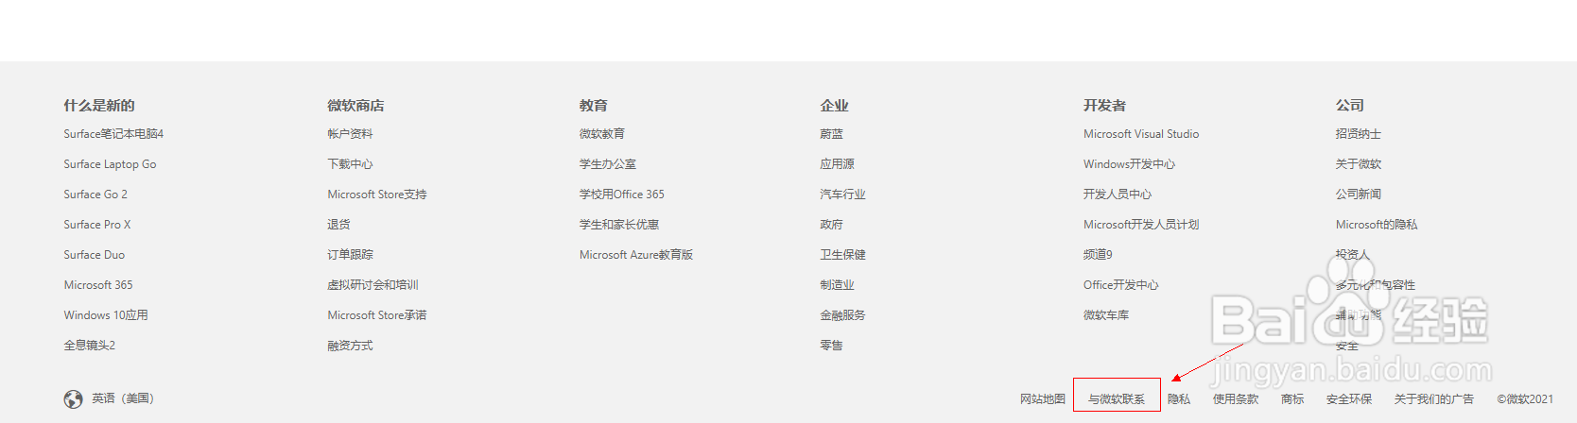Open Microsoft Visual Studio link
This screenshot has width=1577, height=423.
pos(1141,134)
